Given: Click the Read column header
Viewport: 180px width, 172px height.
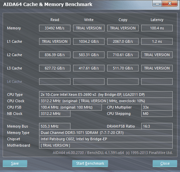Looking at the screenshot, I should point(55,20).
